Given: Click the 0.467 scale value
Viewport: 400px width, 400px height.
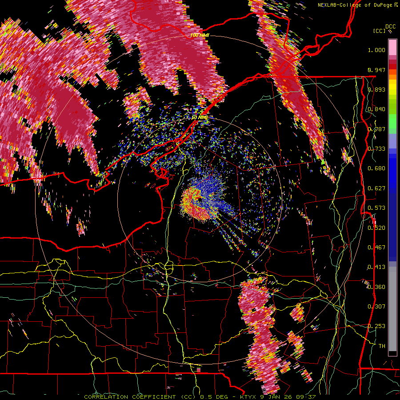Looking at the screenshot, I should [376, 248].
